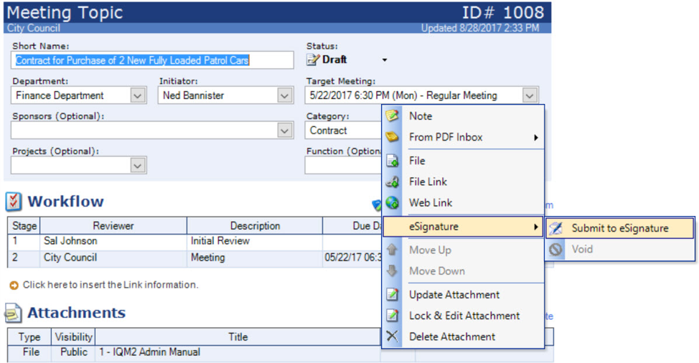Expand the Initiator dropdown
The image size is (699, 363).
pyautogui.click(x=284, y=95)
